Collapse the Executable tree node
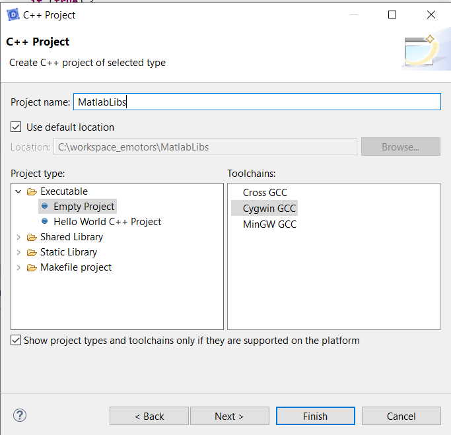This screenshot has width=451, height=435. pyautogui.click(x=18, y=191)
